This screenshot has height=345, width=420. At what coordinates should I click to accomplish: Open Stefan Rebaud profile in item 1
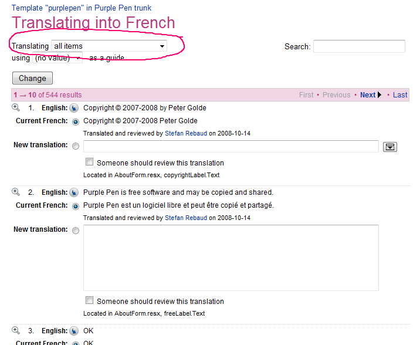point(186,133)
